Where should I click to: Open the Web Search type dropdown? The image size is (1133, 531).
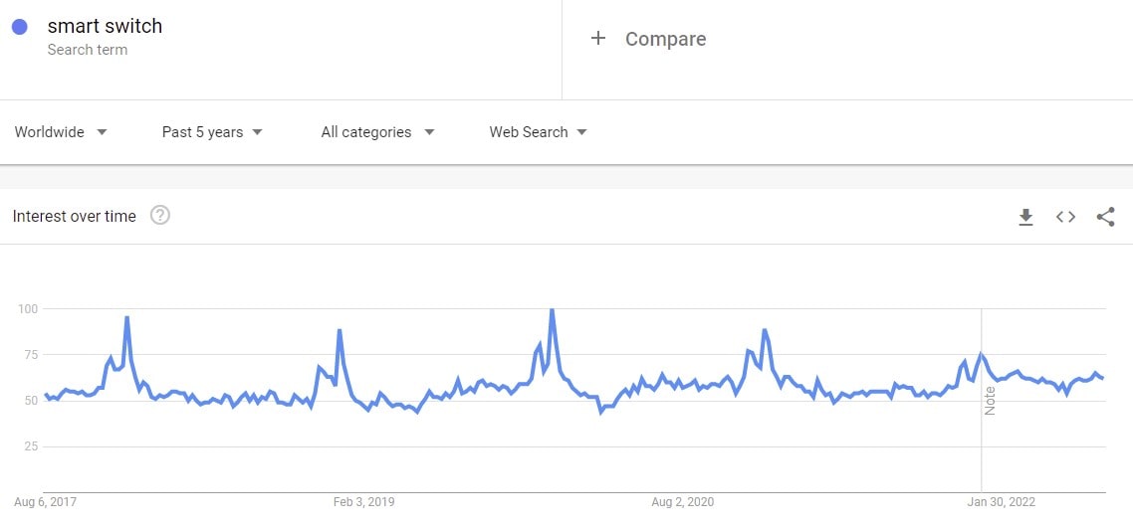point(538,132)
